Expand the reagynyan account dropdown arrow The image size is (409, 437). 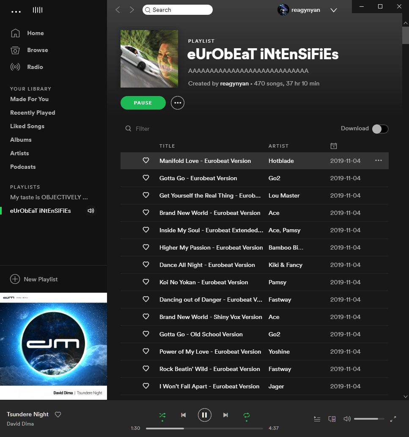tap(333, 10)
